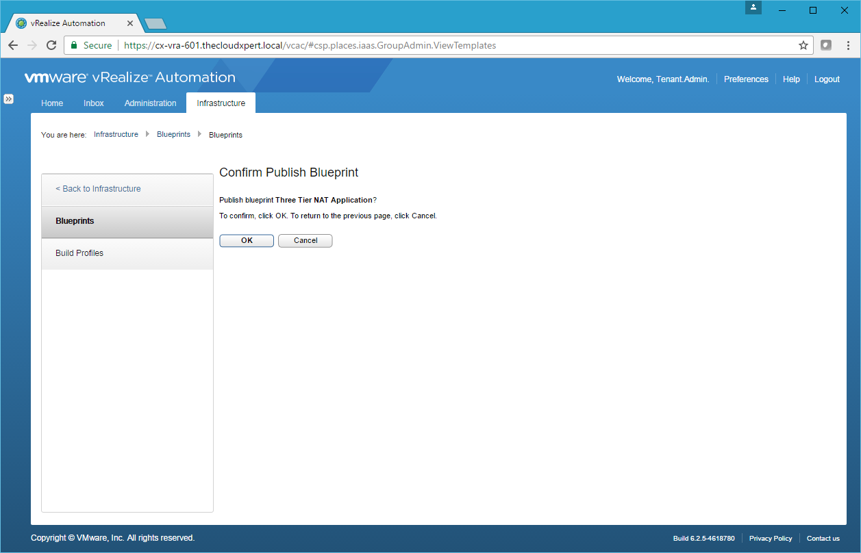The height and width of the screenshot is (553, 861).
Task: Click the Logout link
Action: click(x=827, y=79)
